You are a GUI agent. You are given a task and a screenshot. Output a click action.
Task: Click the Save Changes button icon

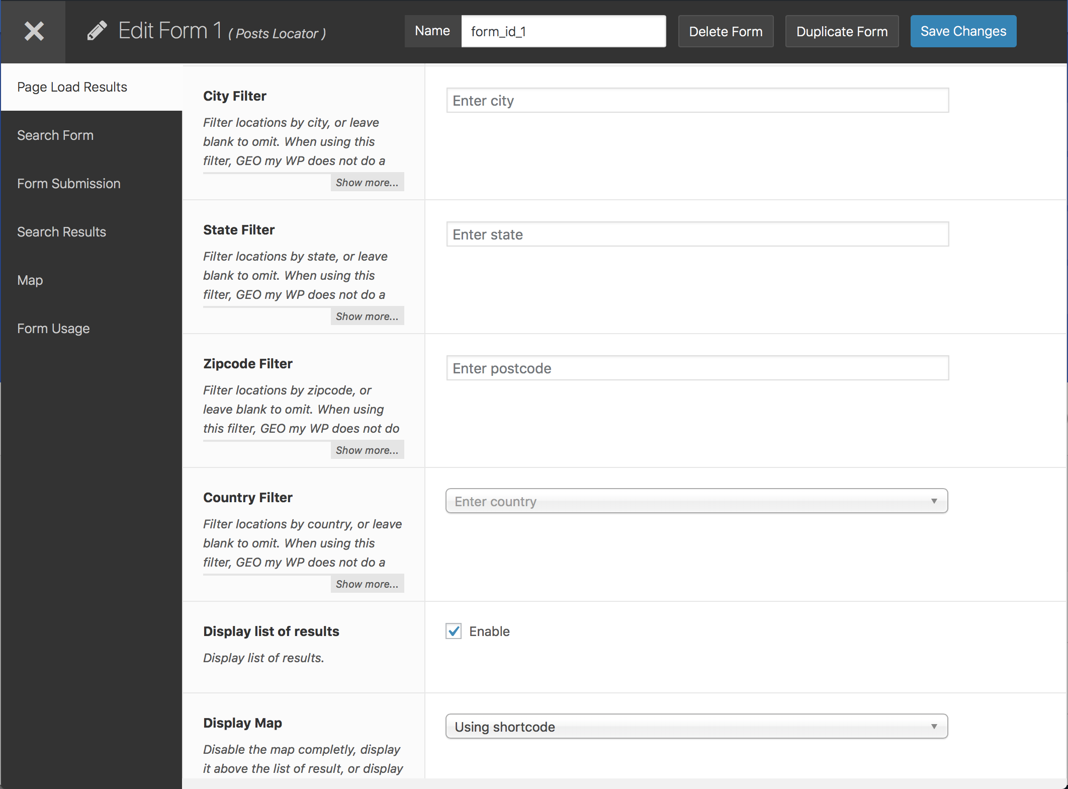coord(963,31)
